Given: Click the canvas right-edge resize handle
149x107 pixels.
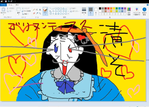Looking at the screenshot, I should point(146,60).
